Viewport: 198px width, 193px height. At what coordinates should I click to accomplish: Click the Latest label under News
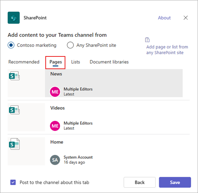(x=69, y=94)
